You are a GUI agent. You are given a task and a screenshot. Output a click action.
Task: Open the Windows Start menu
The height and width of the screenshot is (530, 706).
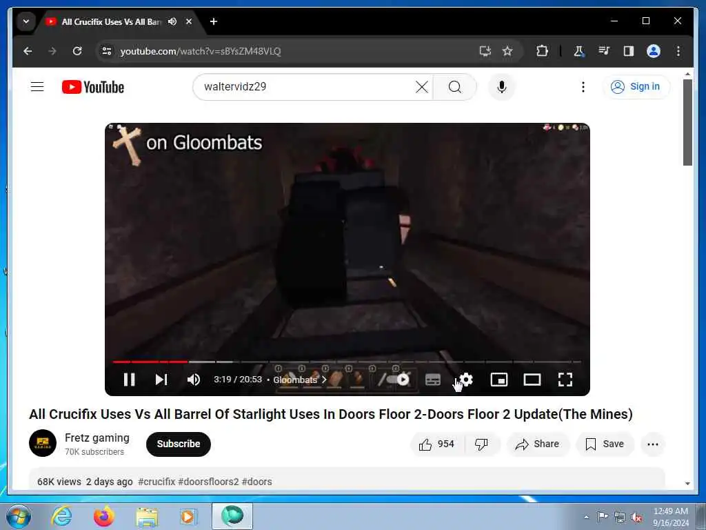(x=19, y=516)
